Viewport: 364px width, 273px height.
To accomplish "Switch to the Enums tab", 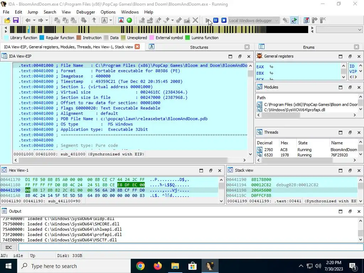I will [x=309, y=47].
